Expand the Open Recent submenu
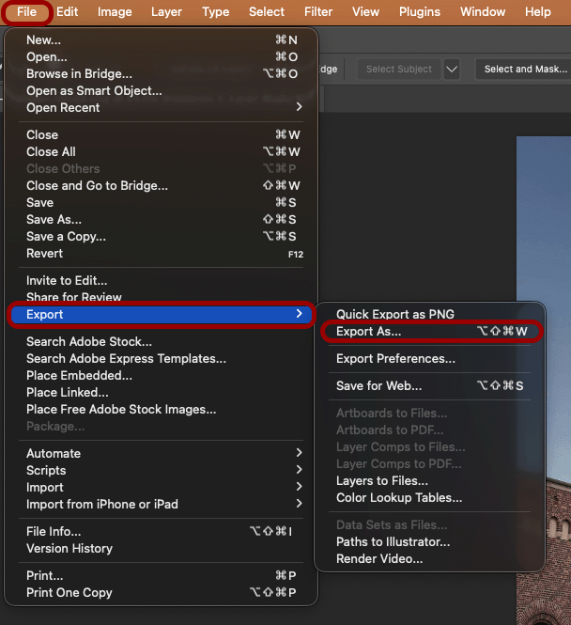 [299, 107]
